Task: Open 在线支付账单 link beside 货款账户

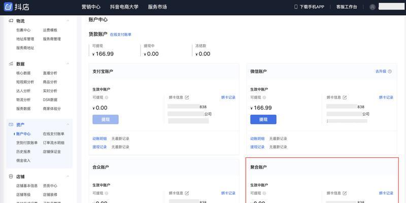Action: (120, 35)
